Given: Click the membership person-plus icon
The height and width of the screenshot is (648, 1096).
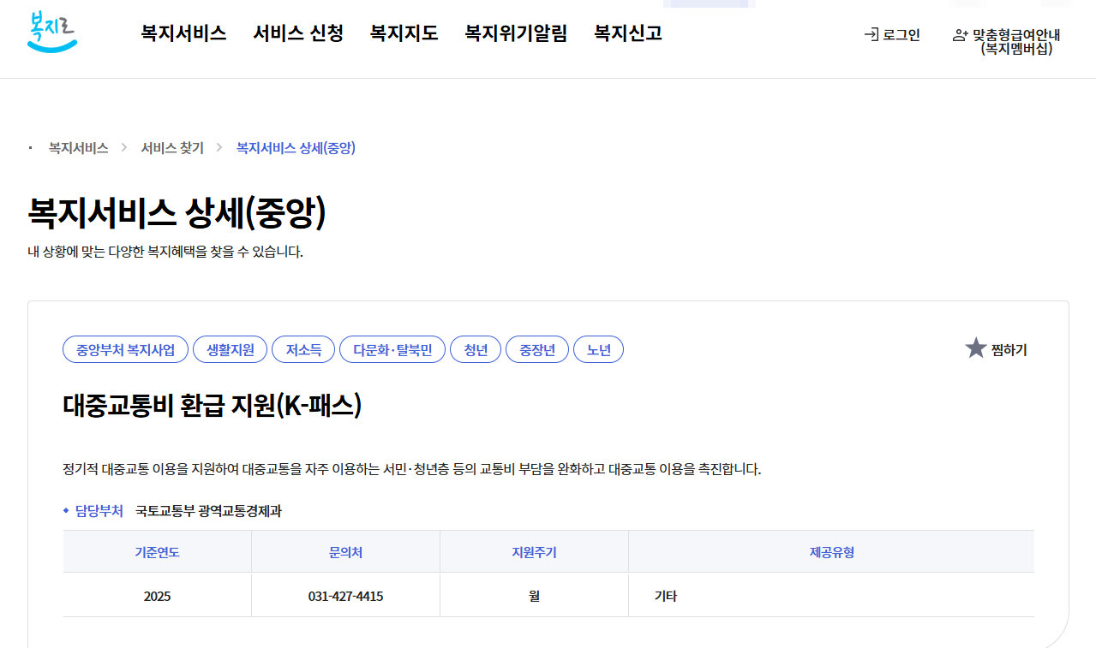Looking at the screenshot, I should pos(961,36).
